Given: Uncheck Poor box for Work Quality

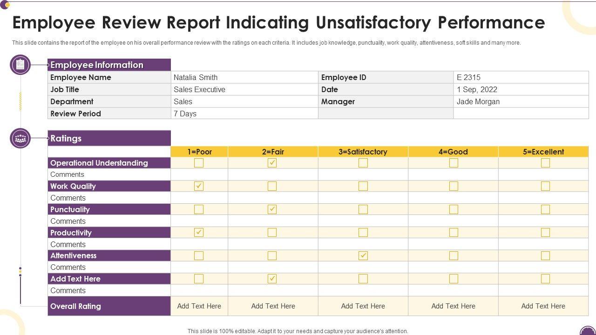Looking at the screenshot, I should tap(199, 186).
